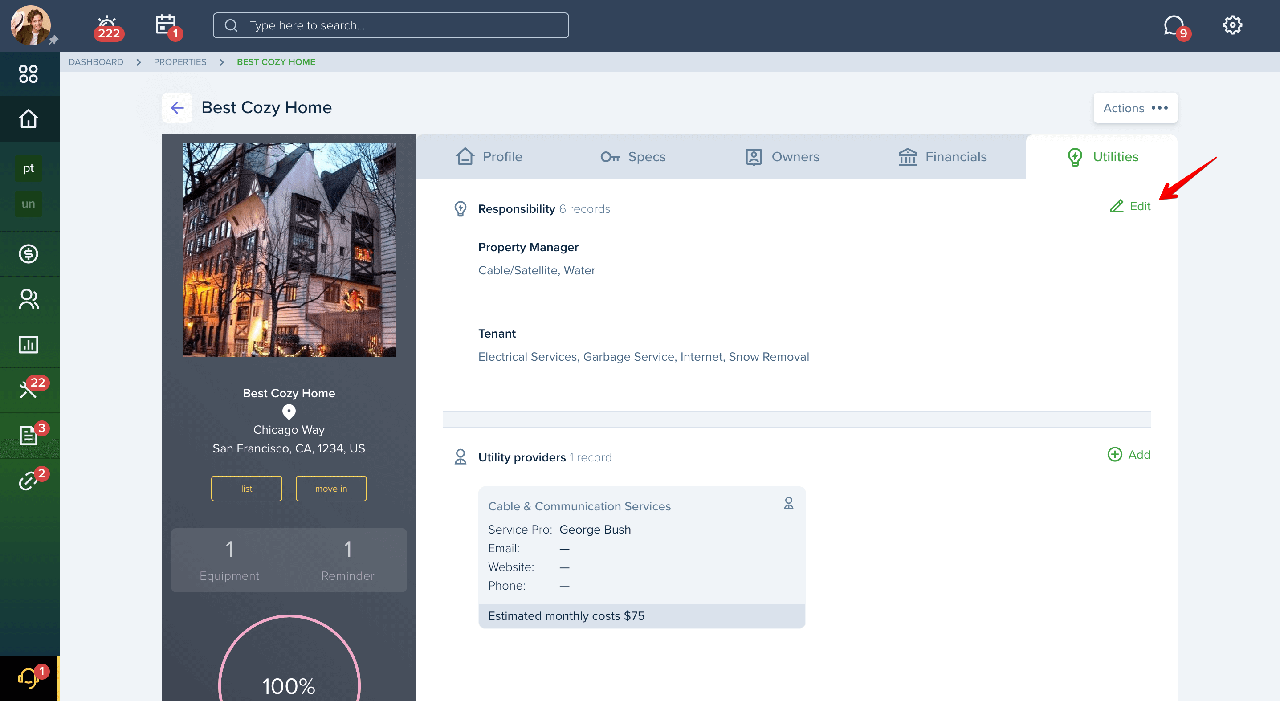
Task: Select the properties home icon in sidebar
Action: (29, 119)
